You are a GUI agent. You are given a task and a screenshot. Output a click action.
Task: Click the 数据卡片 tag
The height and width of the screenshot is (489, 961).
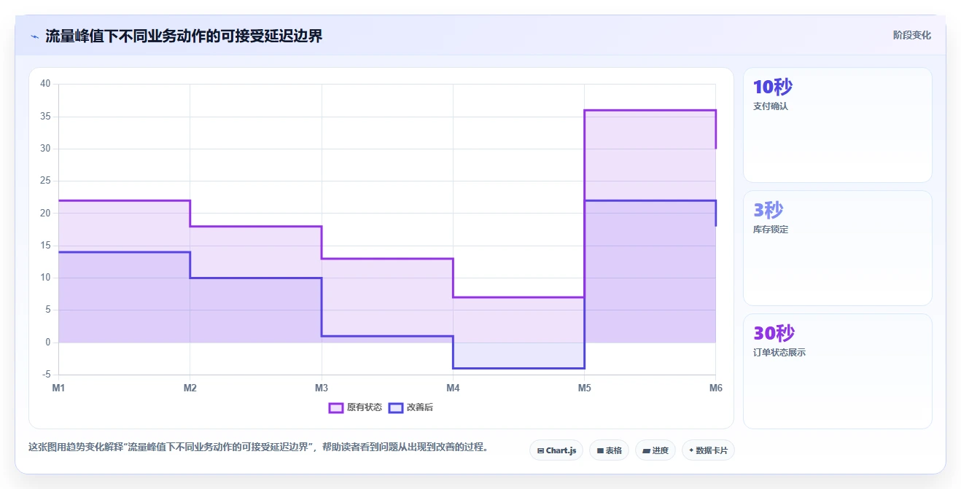tap(708, 450)
